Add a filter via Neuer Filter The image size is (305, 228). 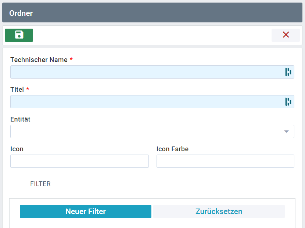(x=86, y=211)
